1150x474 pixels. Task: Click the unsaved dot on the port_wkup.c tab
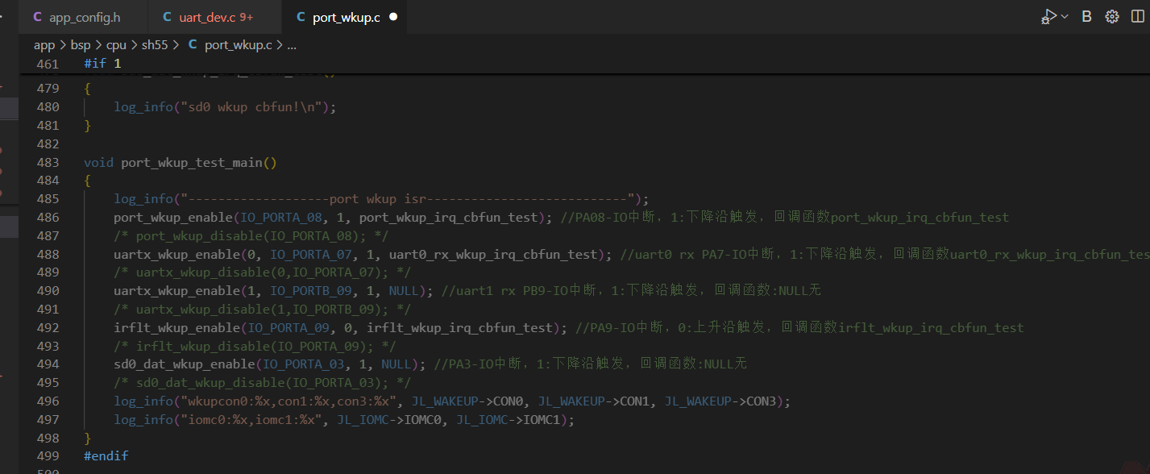pyautogui.click(x=393, y=17)
